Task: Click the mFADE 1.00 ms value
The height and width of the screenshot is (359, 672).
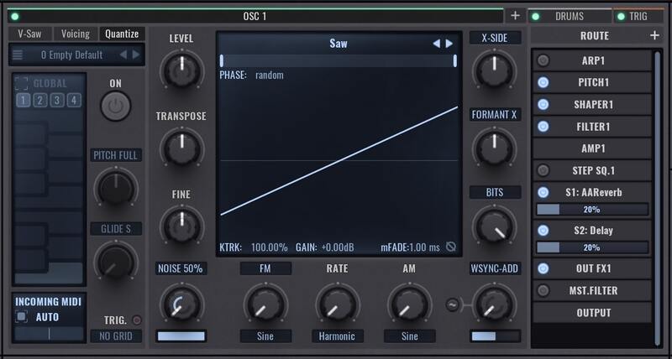Action: click(424, 247)
